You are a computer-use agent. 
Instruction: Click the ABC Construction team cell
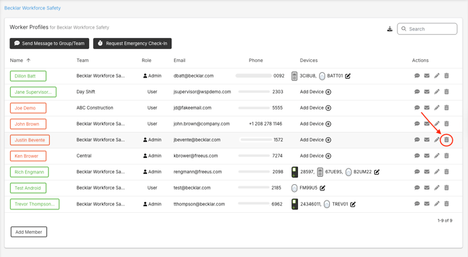click(95, 107)
